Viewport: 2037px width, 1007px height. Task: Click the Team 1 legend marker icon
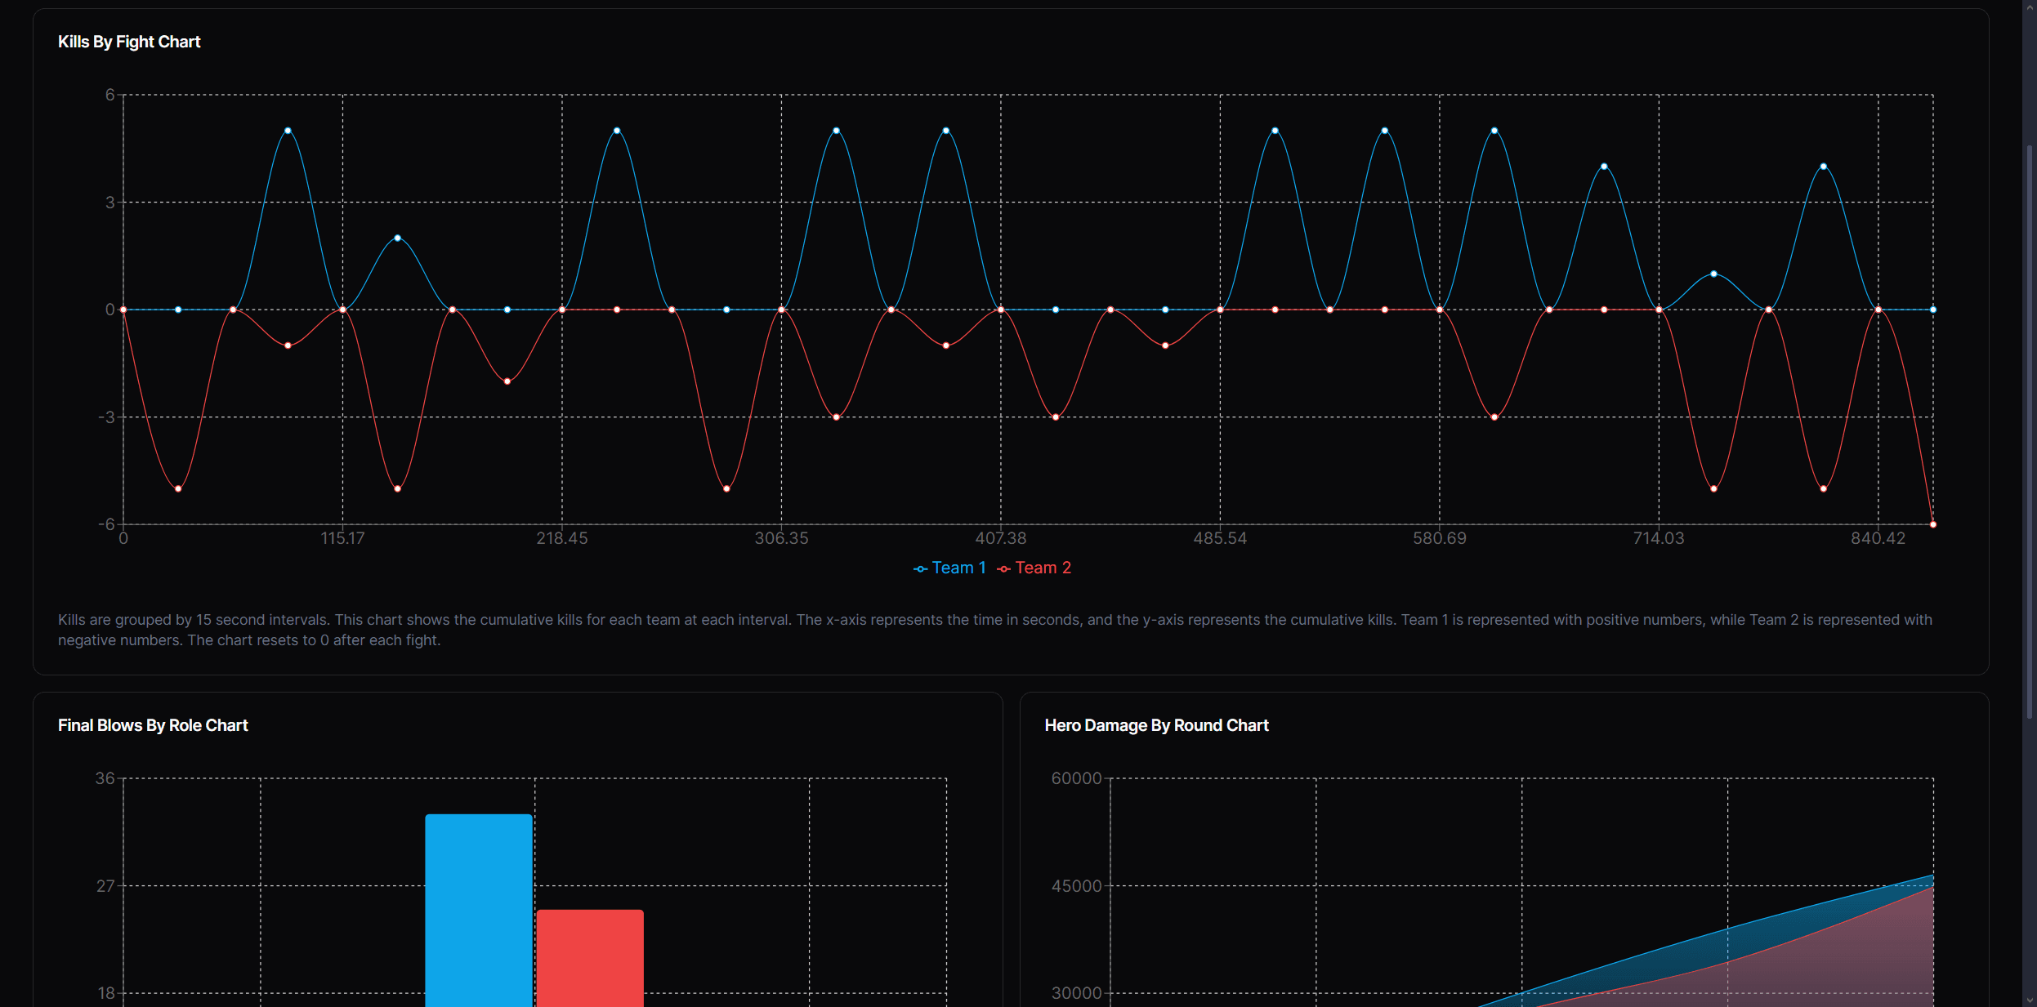point(920,568)
